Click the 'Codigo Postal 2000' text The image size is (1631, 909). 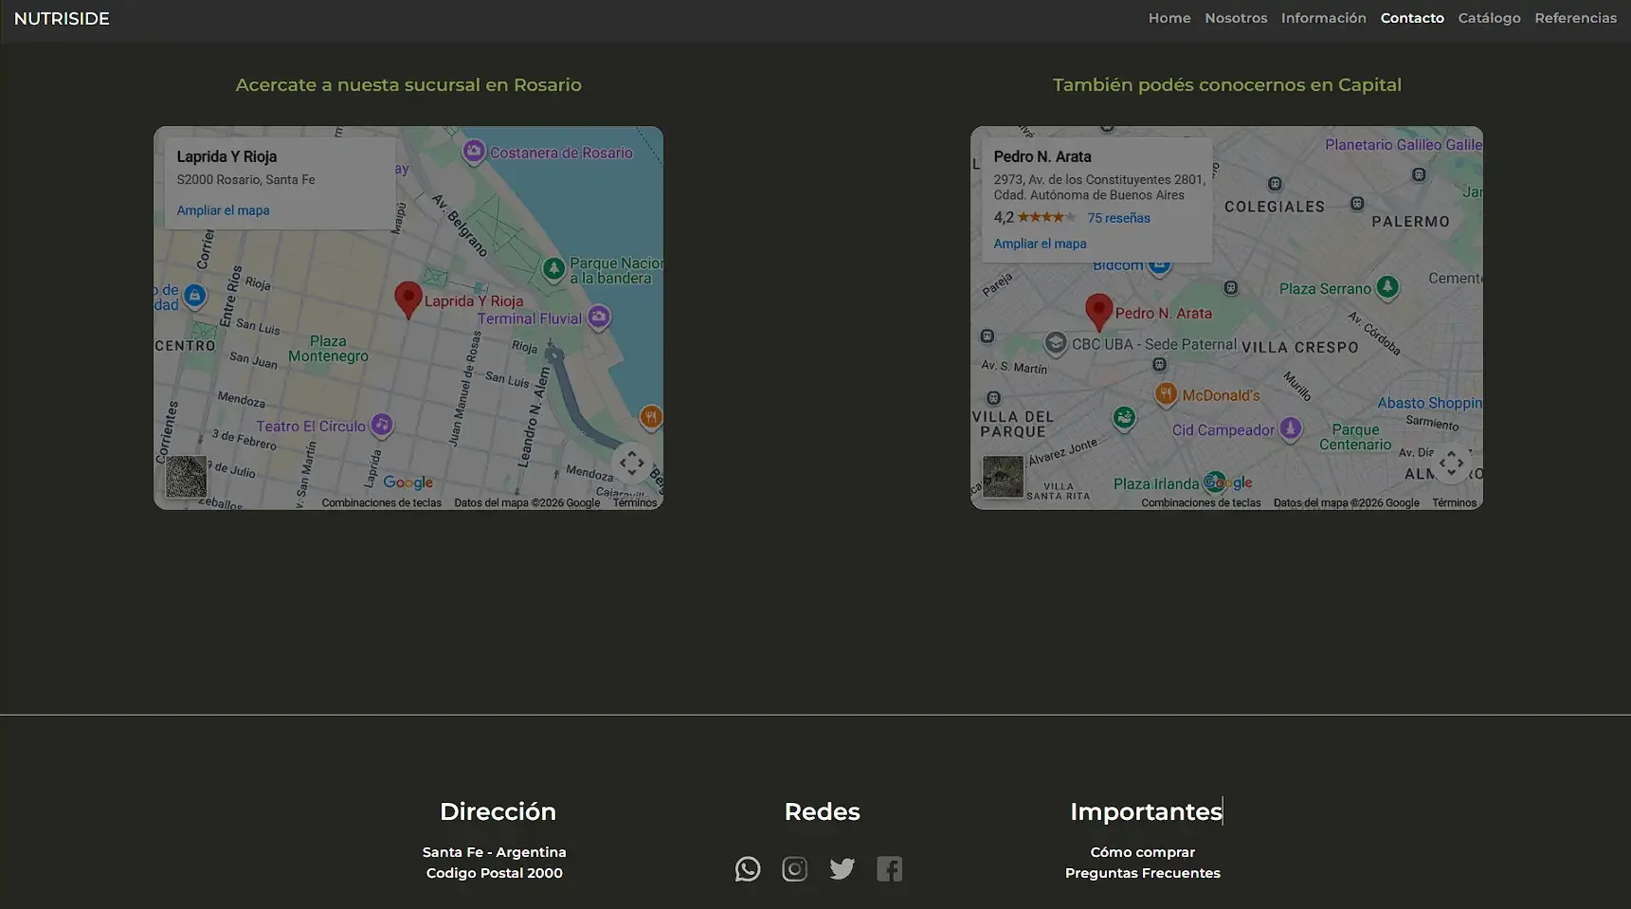click(495, 873)
